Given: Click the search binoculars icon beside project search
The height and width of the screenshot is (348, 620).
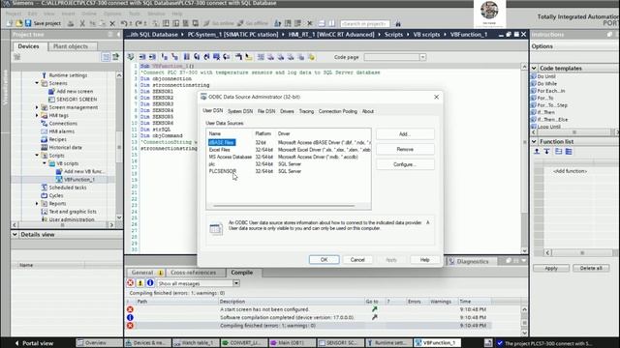Looking at the screenshot, I should 398,23.
